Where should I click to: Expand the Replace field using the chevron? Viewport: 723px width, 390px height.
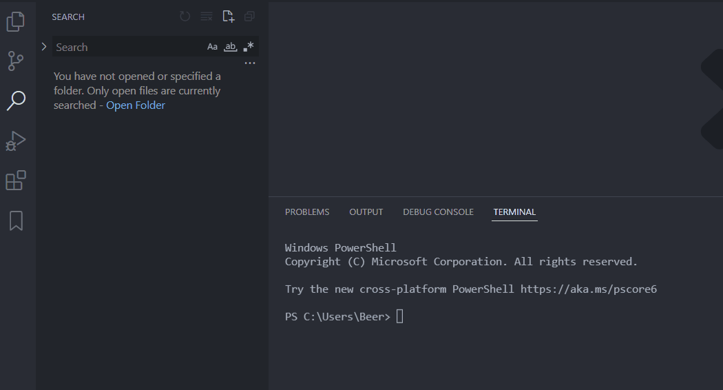(x=44, y=47)
